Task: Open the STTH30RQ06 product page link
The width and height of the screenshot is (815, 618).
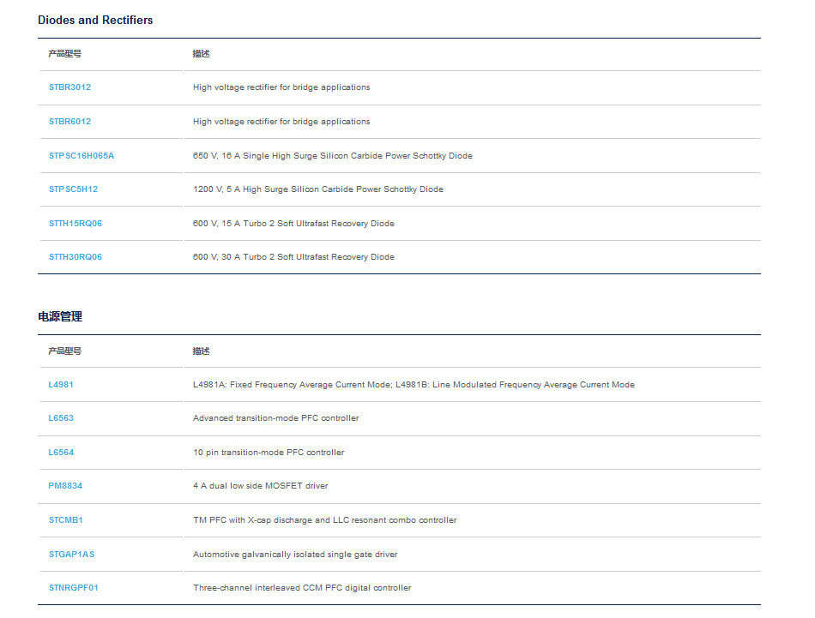Action: coord(75,257)
